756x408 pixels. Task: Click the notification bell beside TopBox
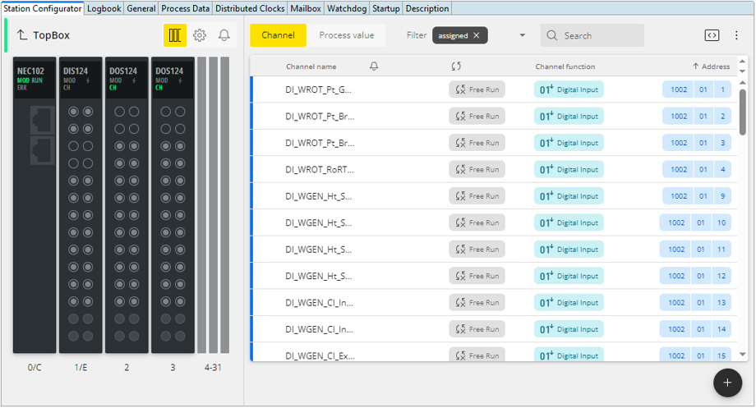(224, 35)
